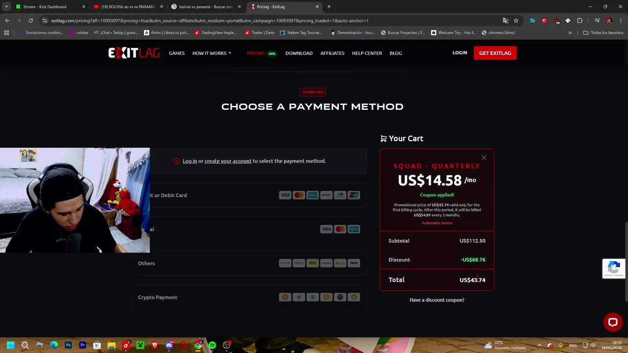
Task: Open the BLOG page
Action: [395, 53]
